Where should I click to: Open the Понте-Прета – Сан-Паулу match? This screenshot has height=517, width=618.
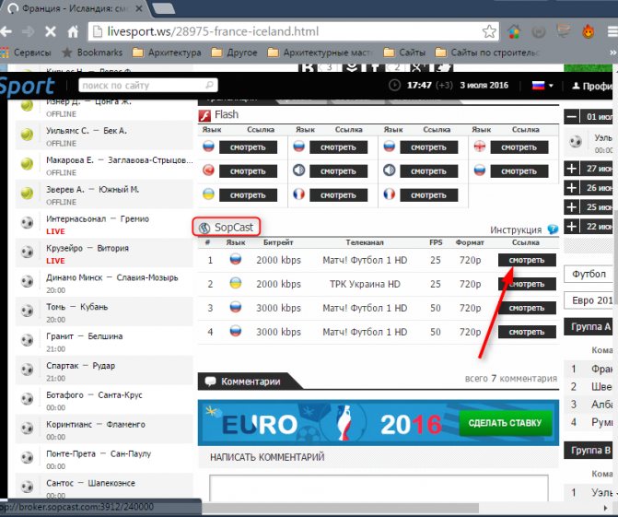(x=104, y=460)
